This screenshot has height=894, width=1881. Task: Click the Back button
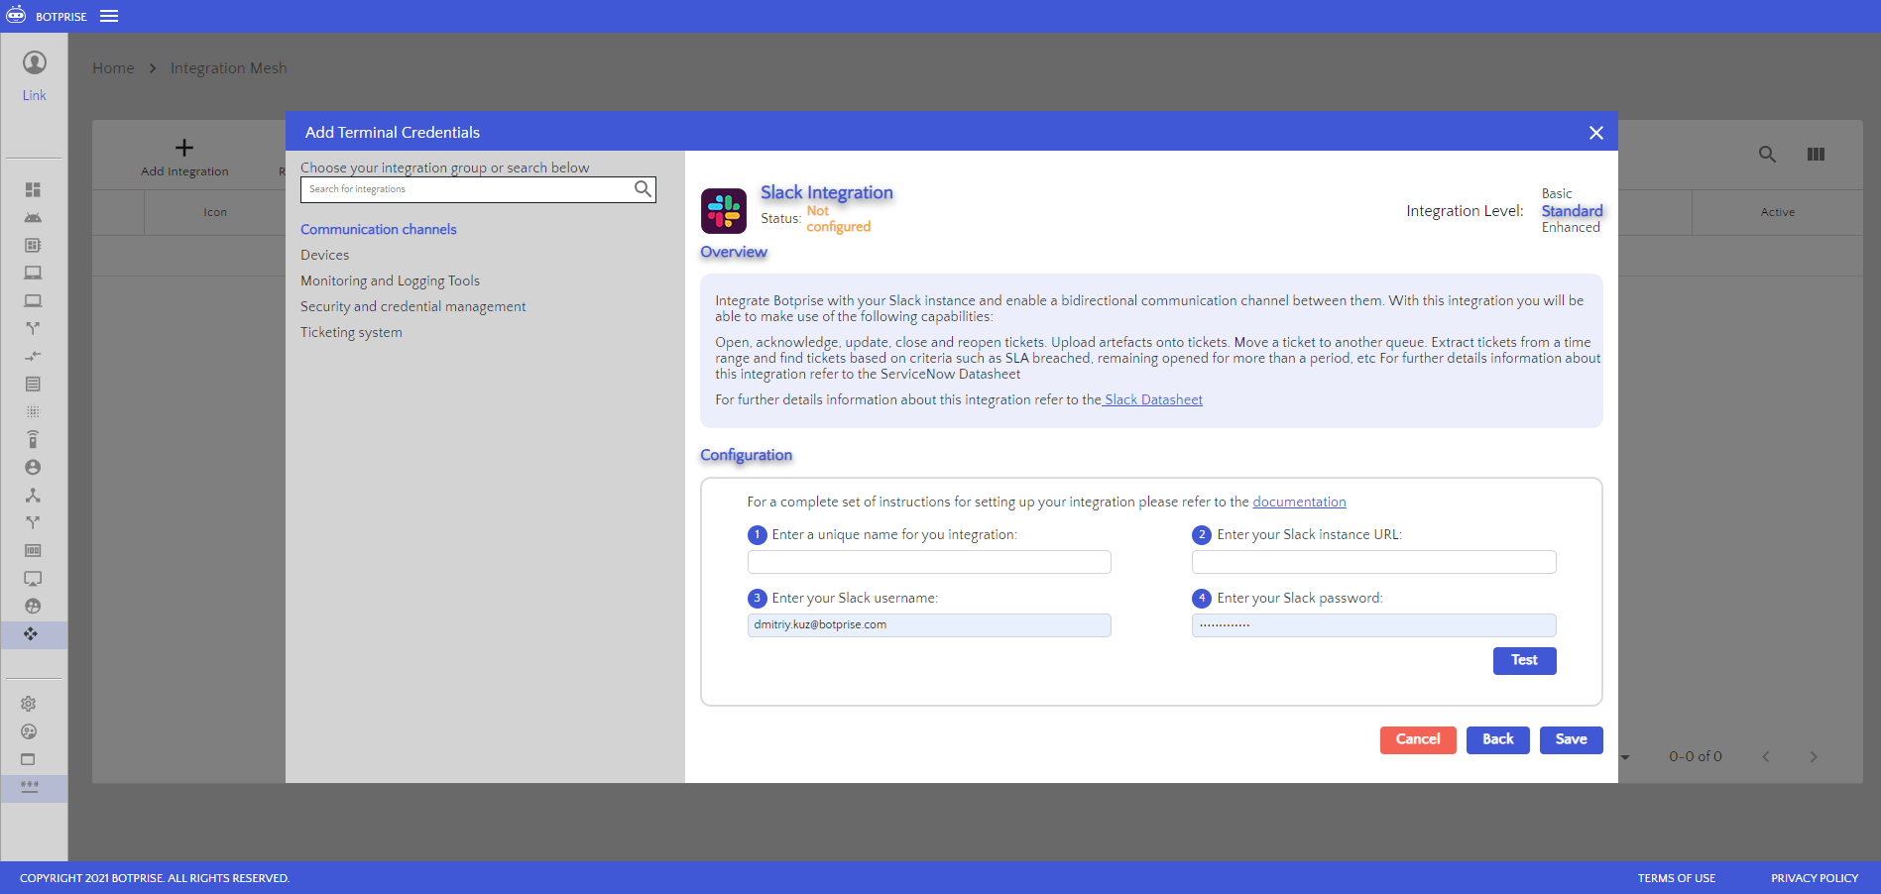tap(1497, 739)
